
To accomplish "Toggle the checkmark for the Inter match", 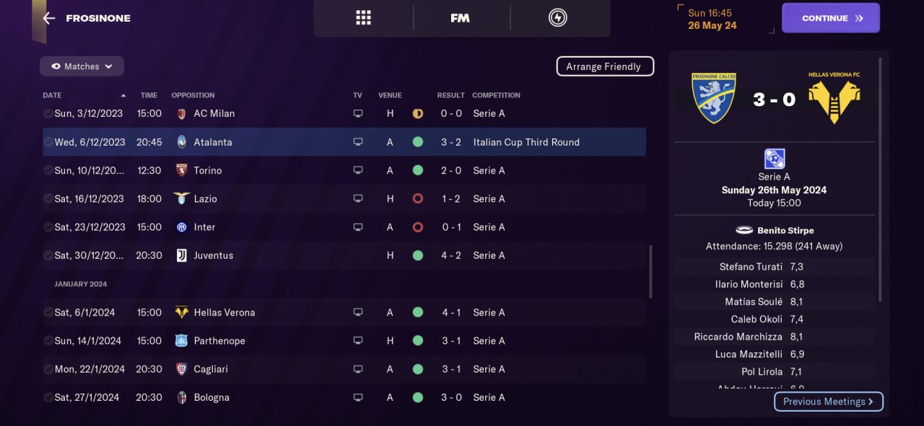I will [48, 227].
